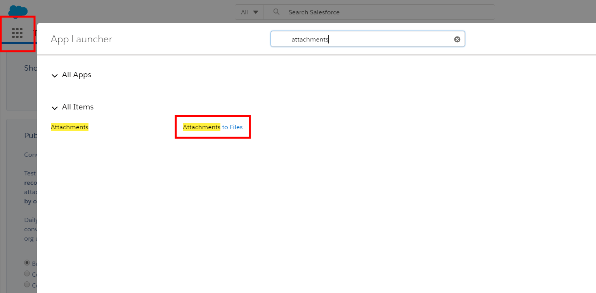Image resolution: width=596 pixels, height=293 pixels.
Task: Click the All Apps heading text
Action: (76, 75)
